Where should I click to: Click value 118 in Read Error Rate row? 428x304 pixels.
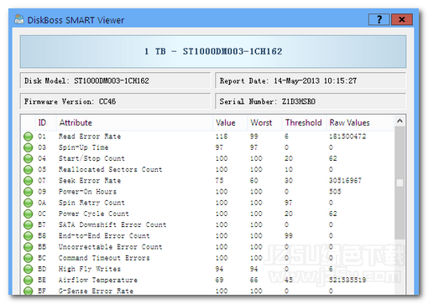coord(222,137)
